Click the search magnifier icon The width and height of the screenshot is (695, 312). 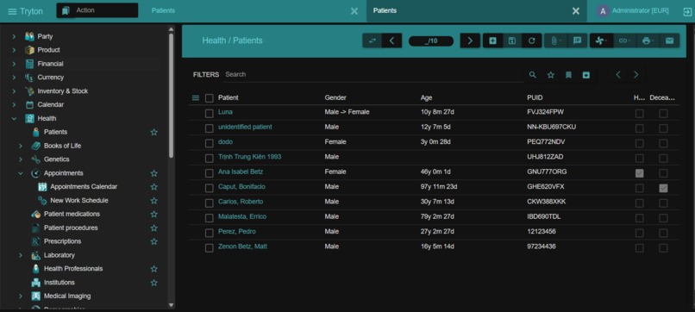click(x=533, y=75)
